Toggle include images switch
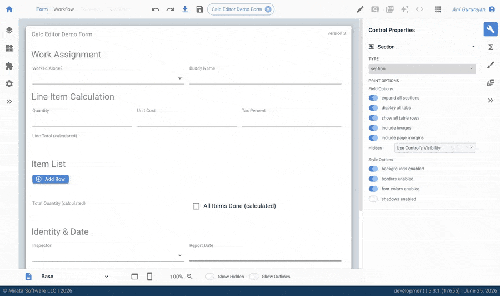 (373, 128)
